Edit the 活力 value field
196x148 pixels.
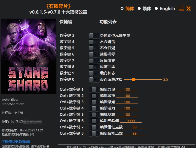[127, 108]
